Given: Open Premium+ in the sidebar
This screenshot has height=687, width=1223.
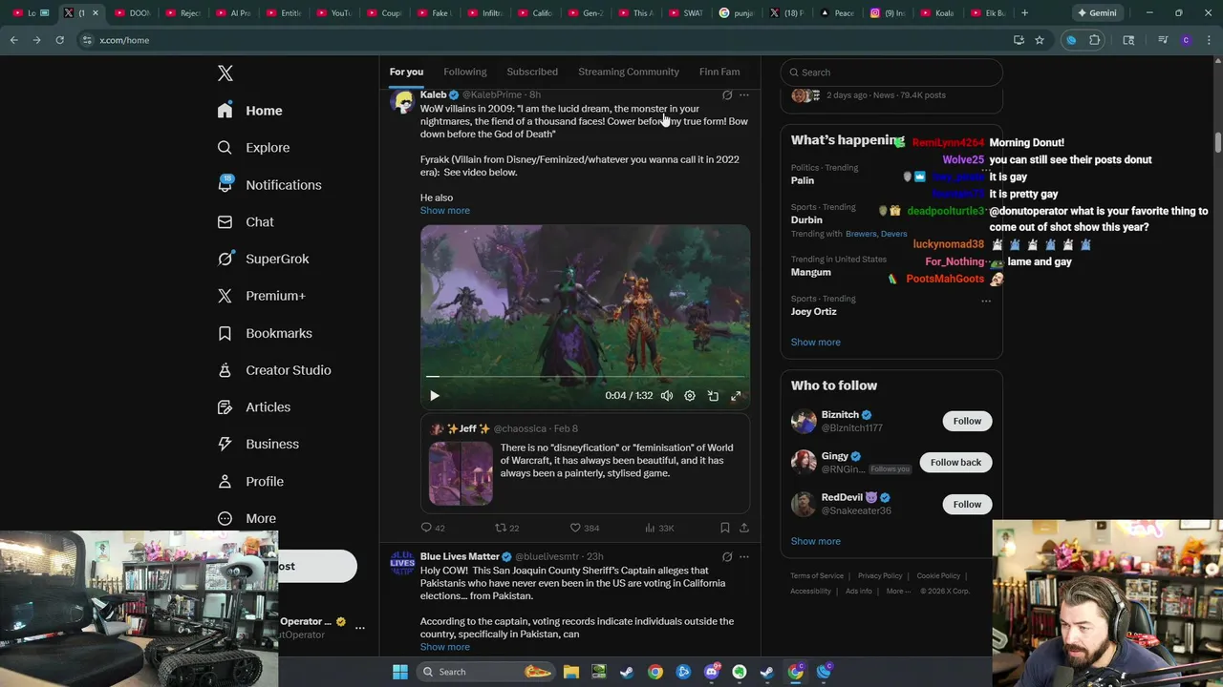Looking at the screenshot, I should (261, 296).
